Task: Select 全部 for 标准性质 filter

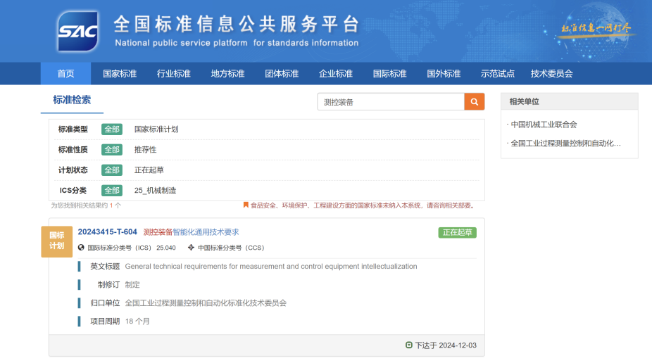Action: (111, 150)
